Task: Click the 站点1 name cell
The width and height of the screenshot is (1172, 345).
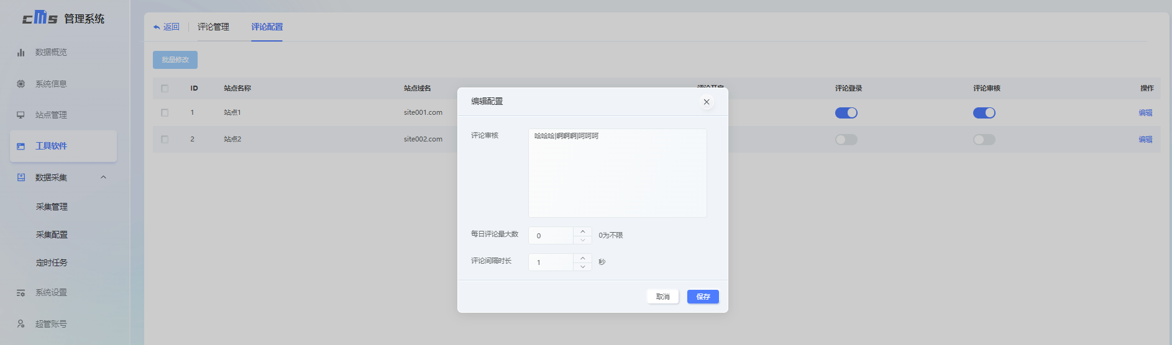Action: pyautogui.click(x=232, y=112)
